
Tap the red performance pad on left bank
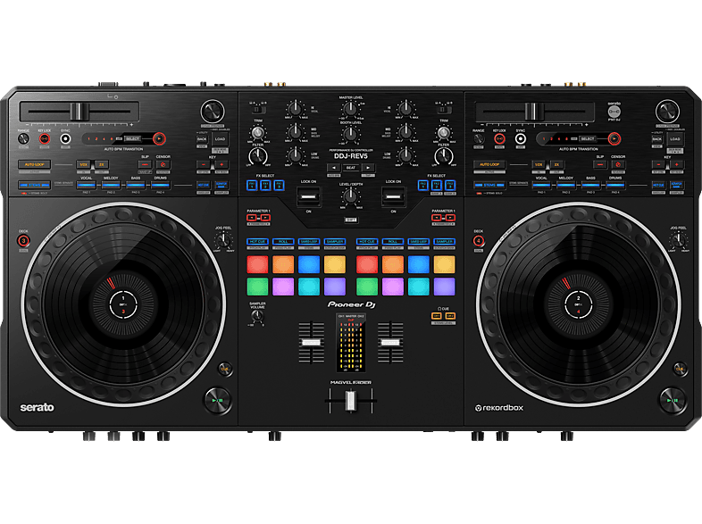(257, 264)
